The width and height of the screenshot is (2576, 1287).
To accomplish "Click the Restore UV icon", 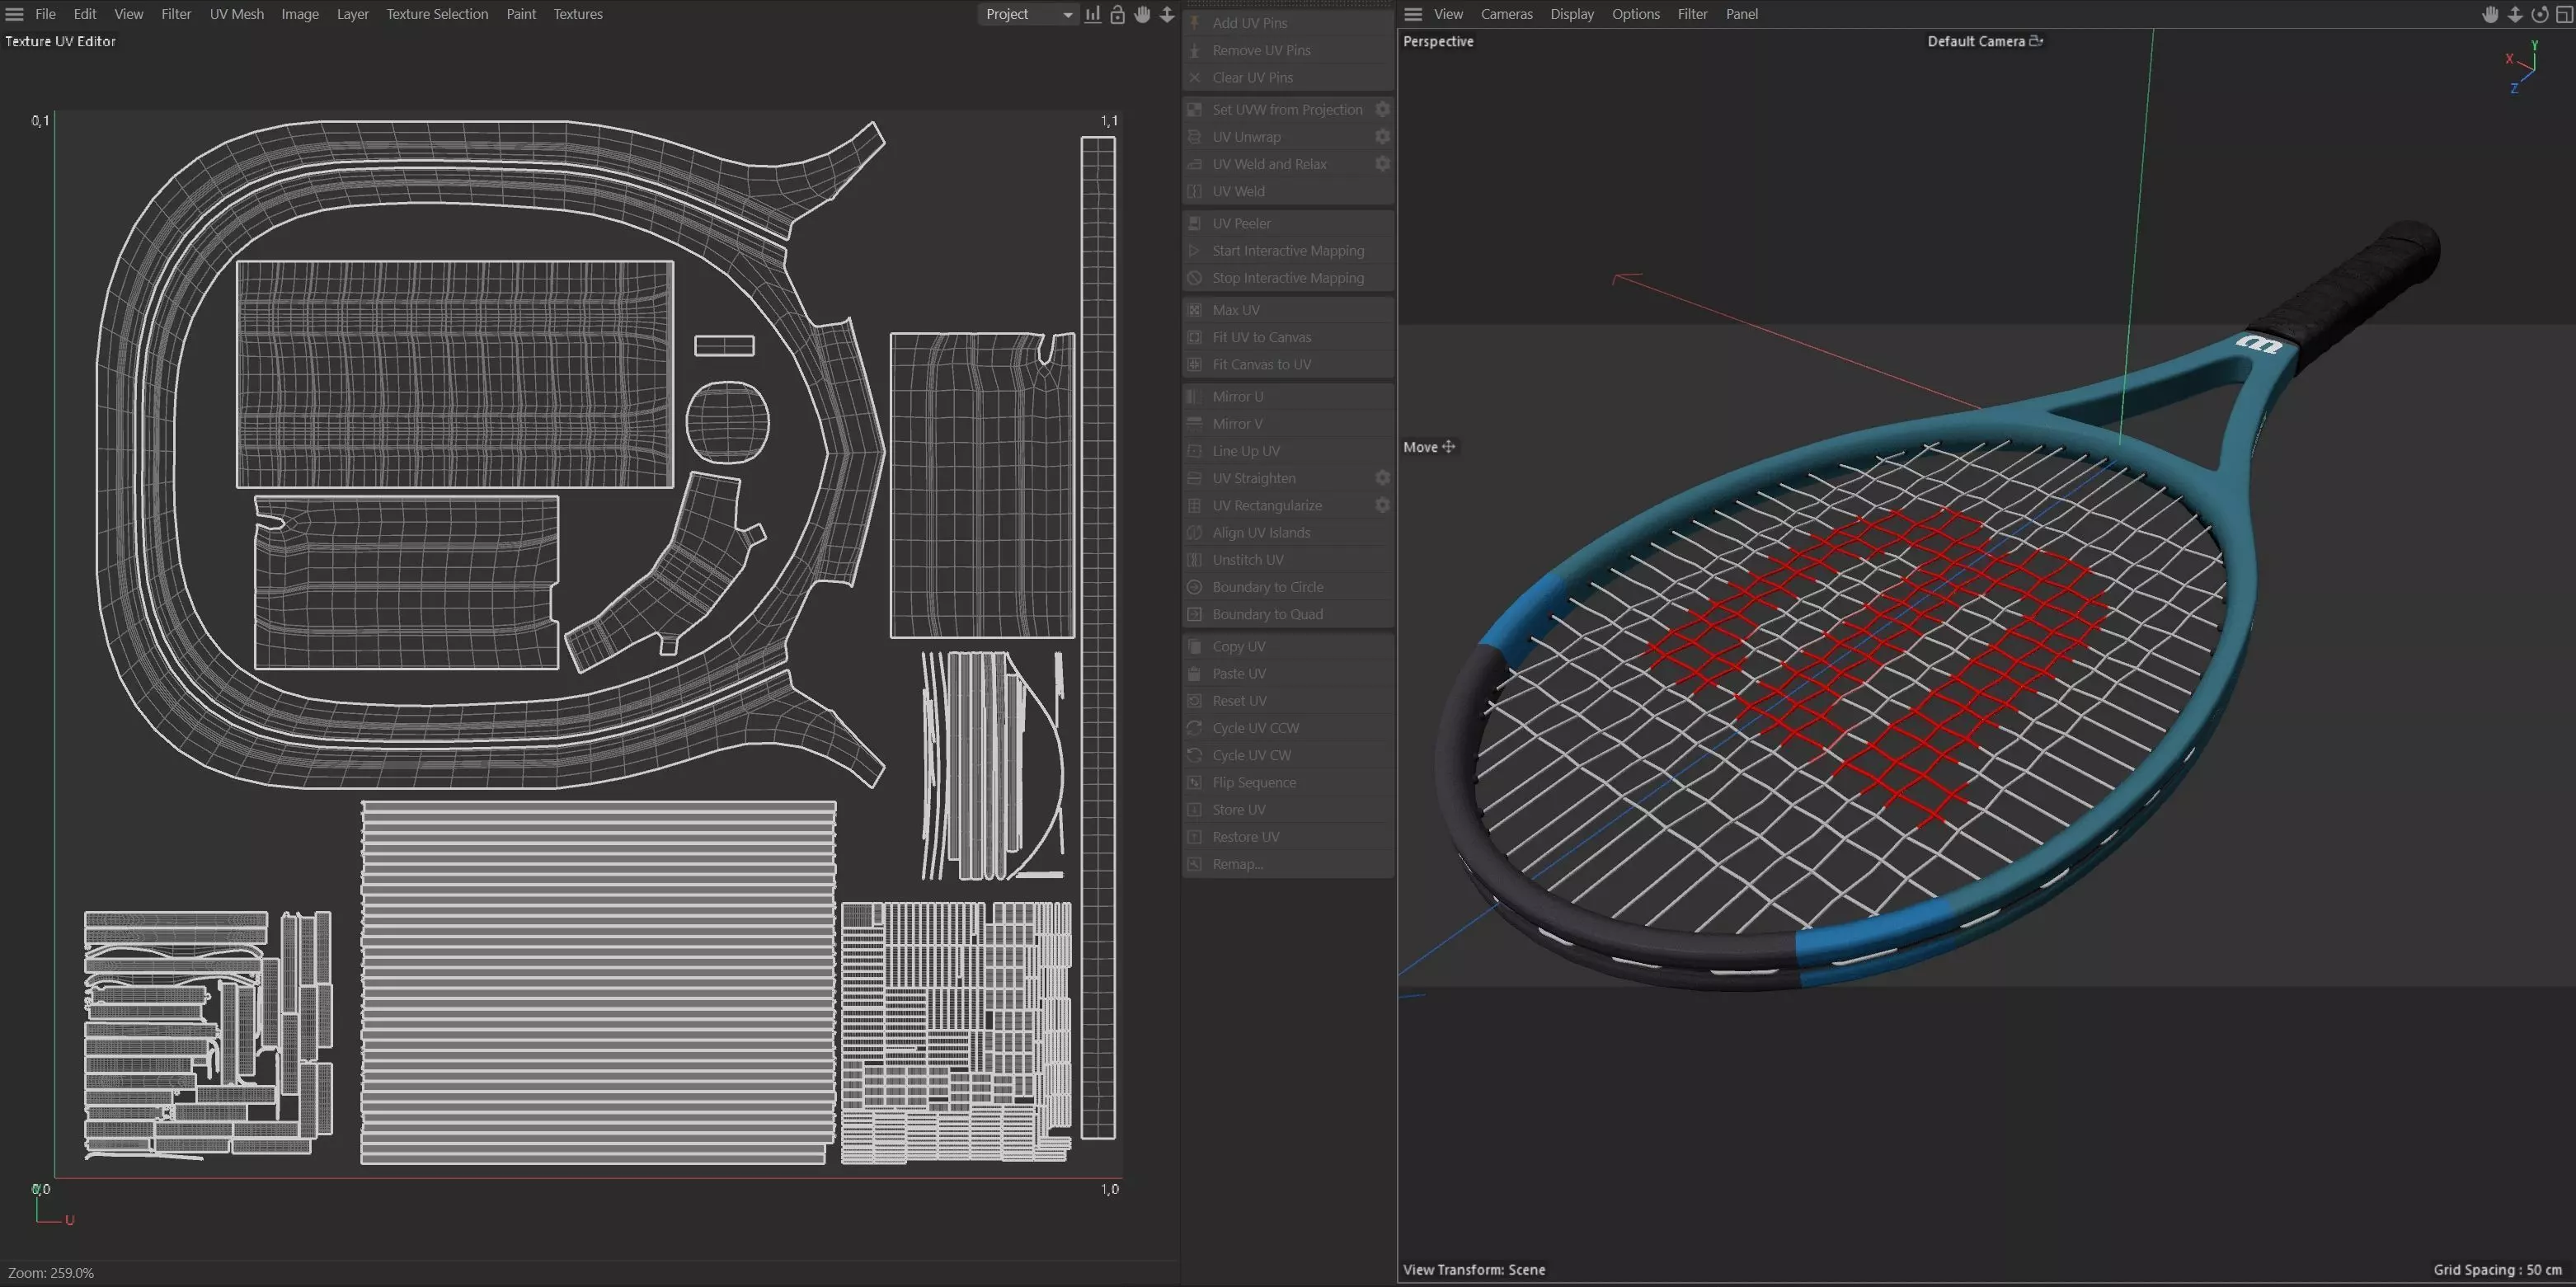I will pyautogui.click(x=1194, y=836).
